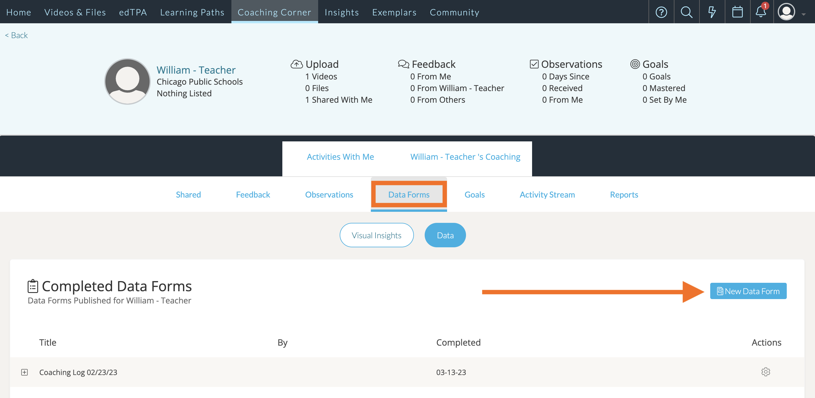This screenshot has height=398, width=815.
Task: Open the Data Forms tab
Action: [x=408, y=194]
